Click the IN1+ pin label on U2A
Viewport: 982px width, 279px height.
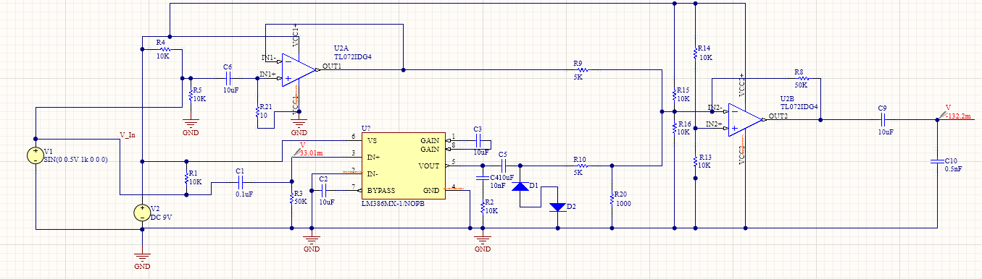267,74
